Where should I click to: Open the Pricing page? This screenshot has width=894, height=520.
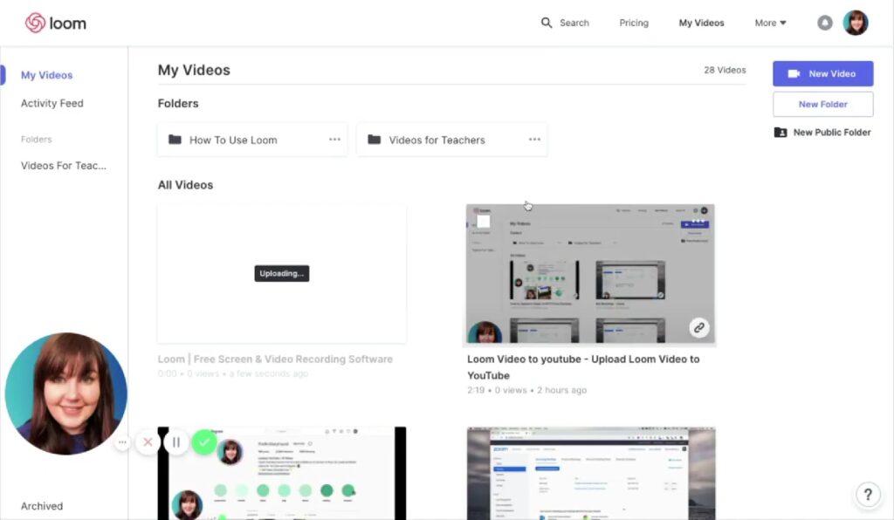(x=634, y=23)
